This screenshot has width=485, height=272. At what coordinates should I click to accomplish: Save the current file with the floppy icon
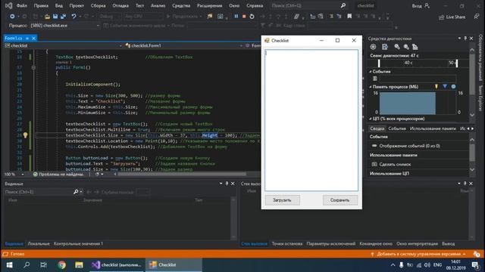pos(55,17)
